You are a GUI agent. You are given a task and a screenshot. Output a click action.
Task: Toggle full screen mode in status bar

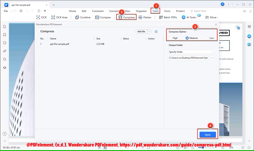tap(243, 148)
